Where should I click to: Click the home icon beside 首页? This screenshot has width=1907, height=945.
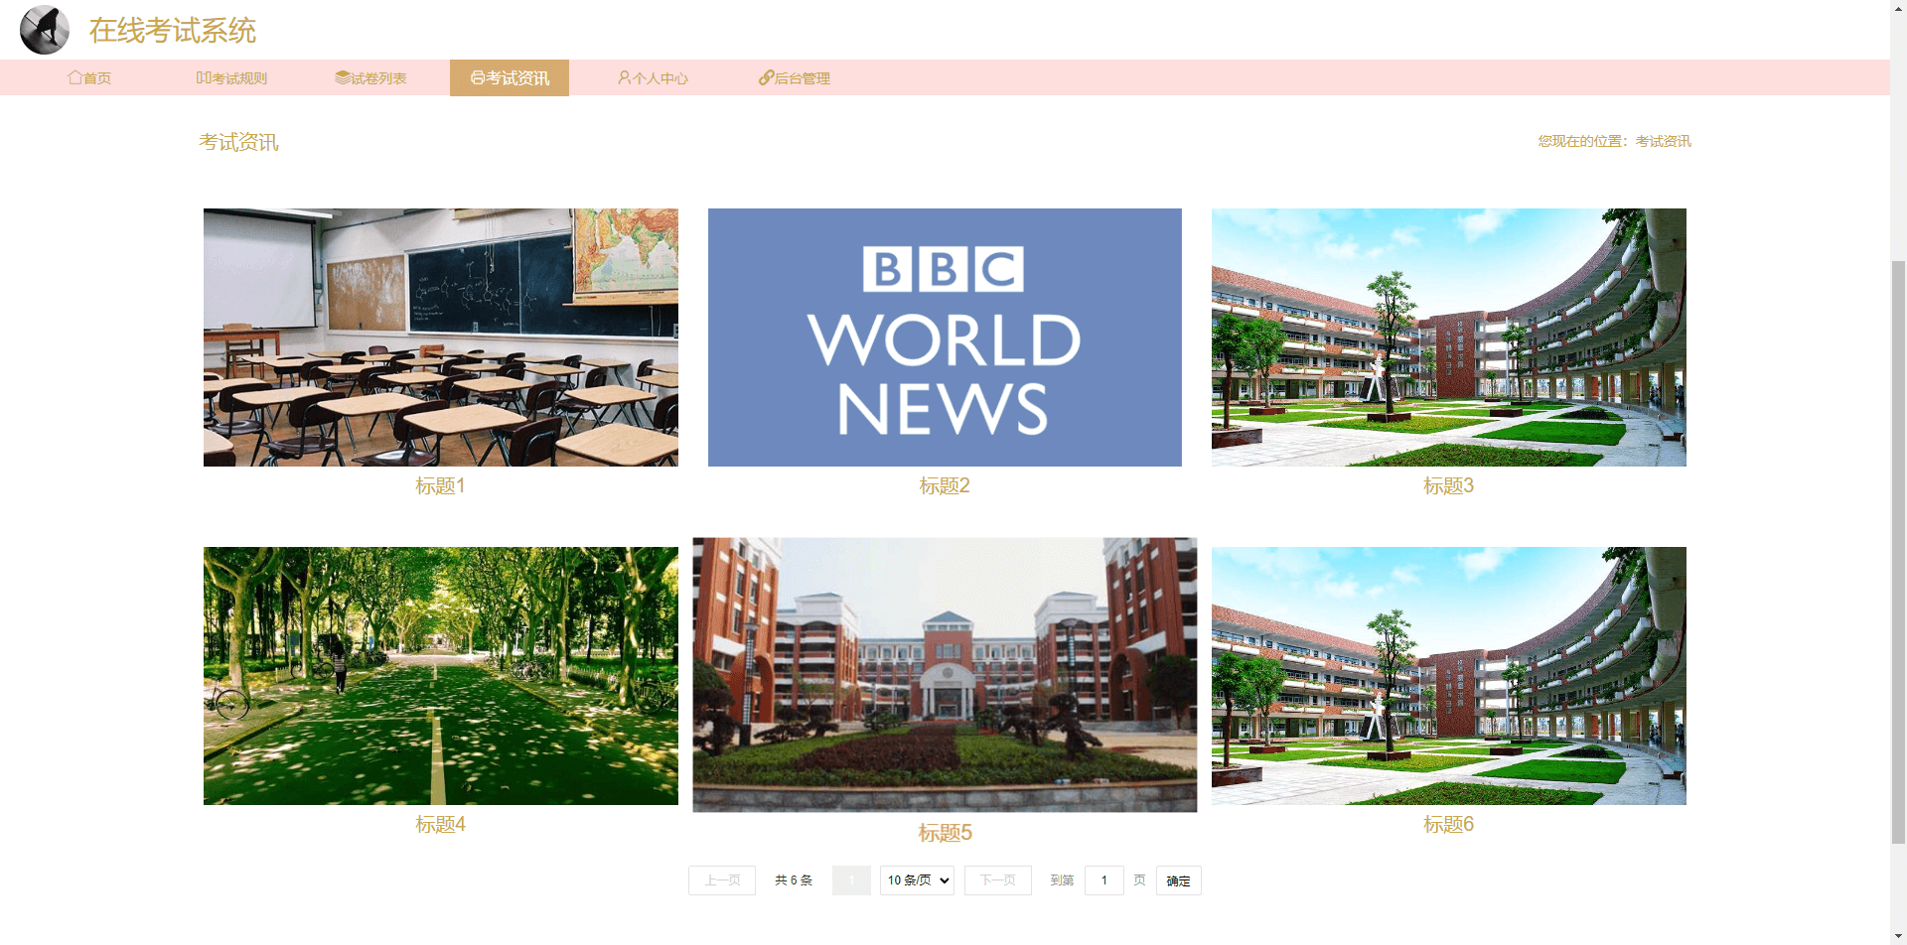point(74,77)
